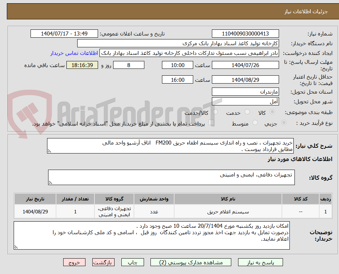Click the شماره نیاز number field

click(x=245, y=33)
